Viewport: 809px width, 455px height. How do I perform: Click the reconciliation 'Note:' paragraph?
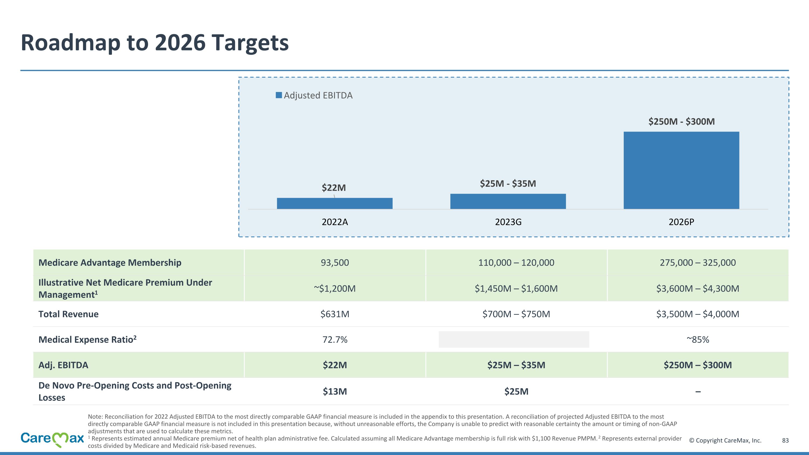[382, 424]
